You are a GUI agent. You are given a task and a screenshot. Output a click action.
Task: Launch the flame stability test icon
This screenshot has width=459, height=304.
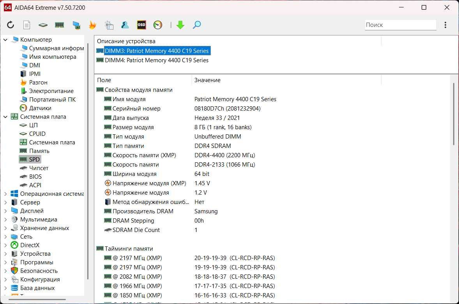point(92,25)
